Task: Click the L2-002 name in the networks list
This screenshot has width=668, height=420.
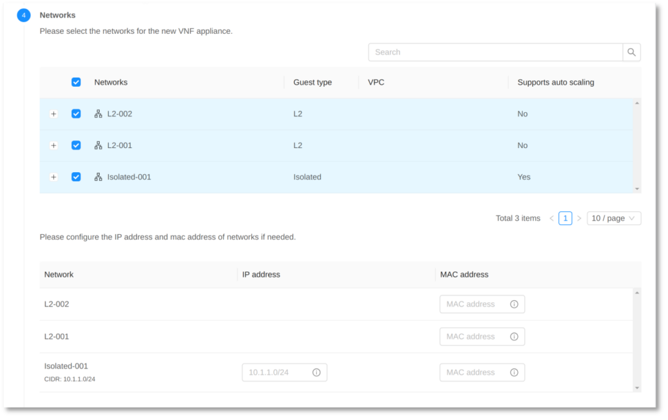Action: click(120, 113)
